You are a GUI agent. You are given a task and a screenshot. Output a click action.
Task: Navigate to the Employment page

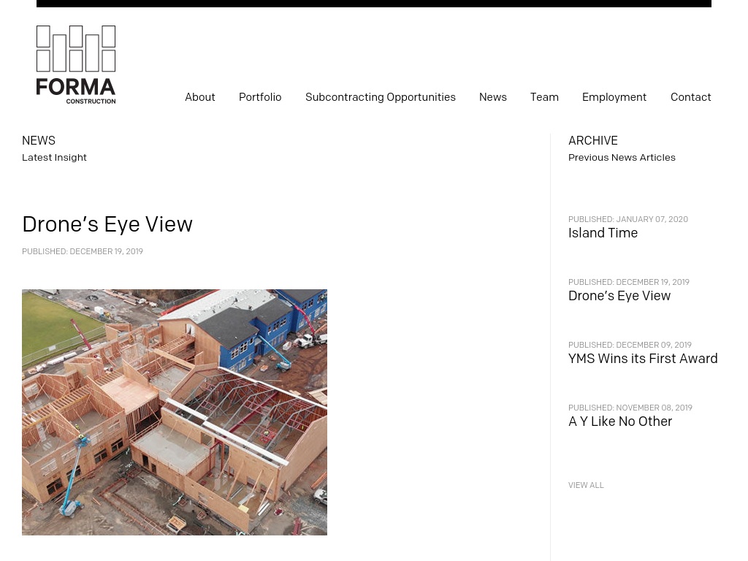click(614, 97)
